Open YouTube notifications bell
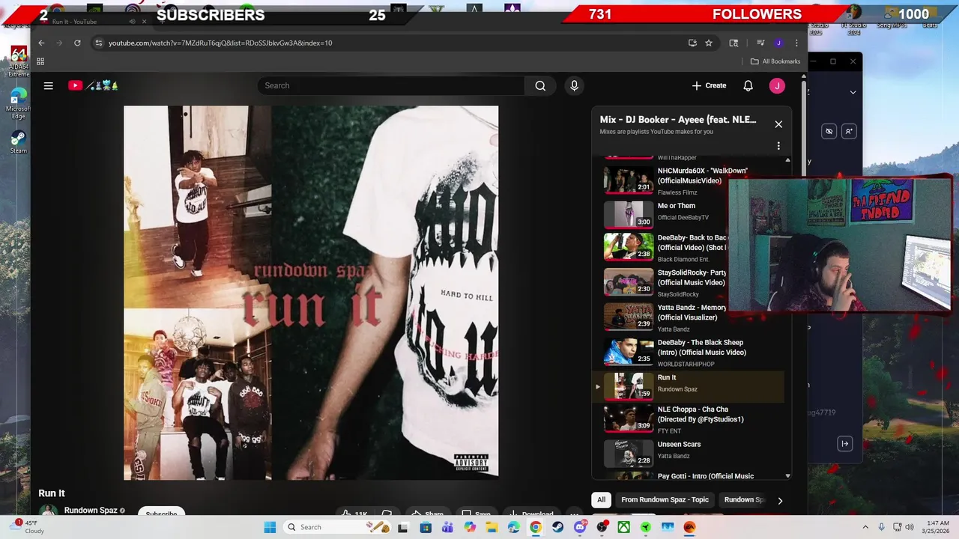This screenshot has width=959, height=539. [748, 85]
